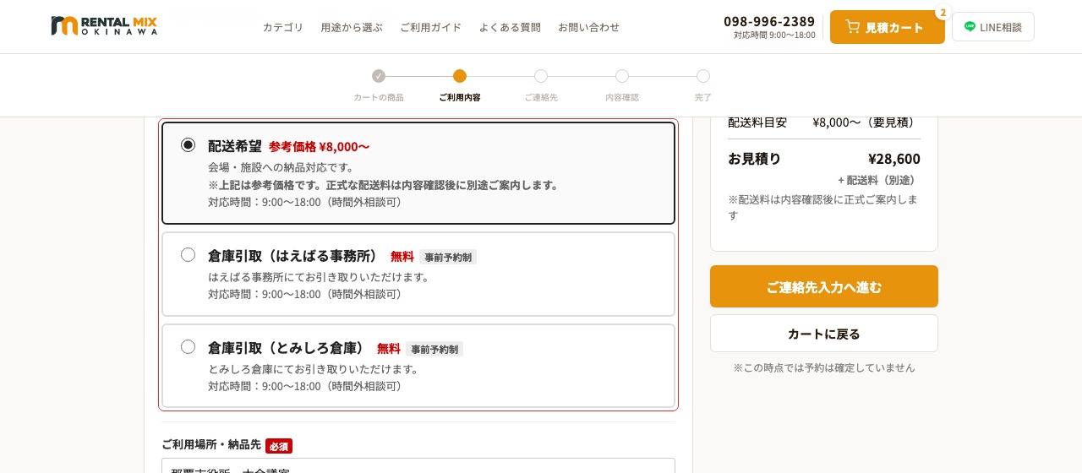The height and width of the screenshot is (473, 1082).
Task: Click the 完了 step circle
Action: click(703, 76)
